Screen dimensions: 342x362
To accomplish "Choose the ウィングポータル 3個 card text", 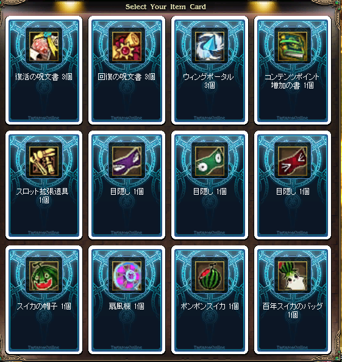I will click(208, 81).
